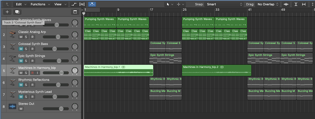The image size is (315, 119).
Task: Select the Mysterious Synth Lead track name
Action: pyautogui.click(x=35, y=92)
